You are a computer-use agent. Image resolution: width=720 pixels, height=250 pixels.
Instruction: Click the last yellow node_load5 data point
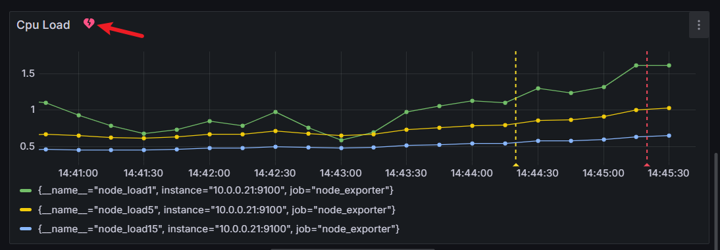(669, 108)
